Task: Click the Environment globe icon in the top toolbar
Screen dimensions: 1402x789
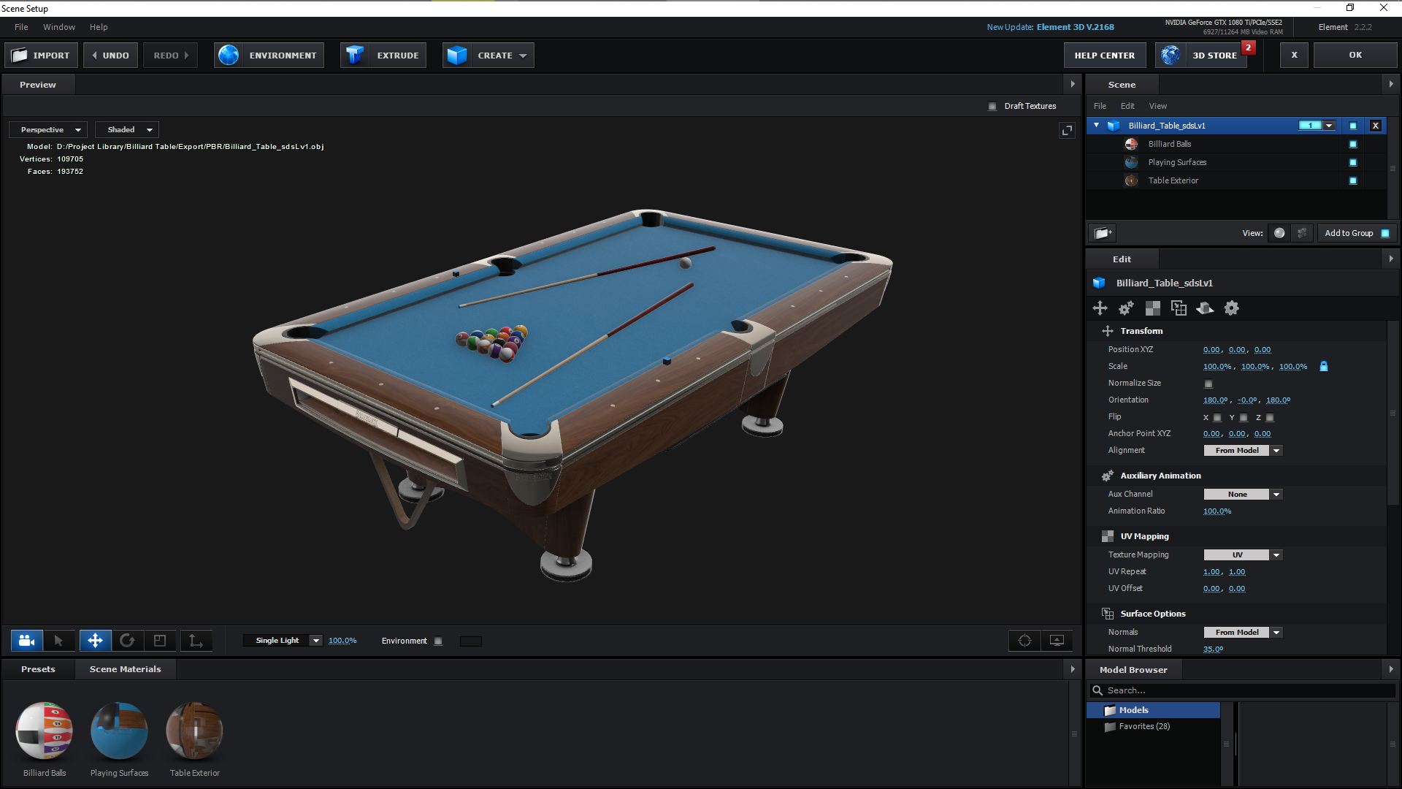Action: [x=229, y=55]
